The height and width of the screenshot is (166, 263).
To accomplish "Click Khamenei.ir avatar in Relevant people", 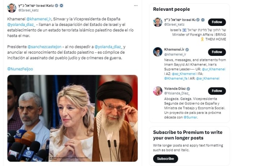I will (x=157, y=51).
